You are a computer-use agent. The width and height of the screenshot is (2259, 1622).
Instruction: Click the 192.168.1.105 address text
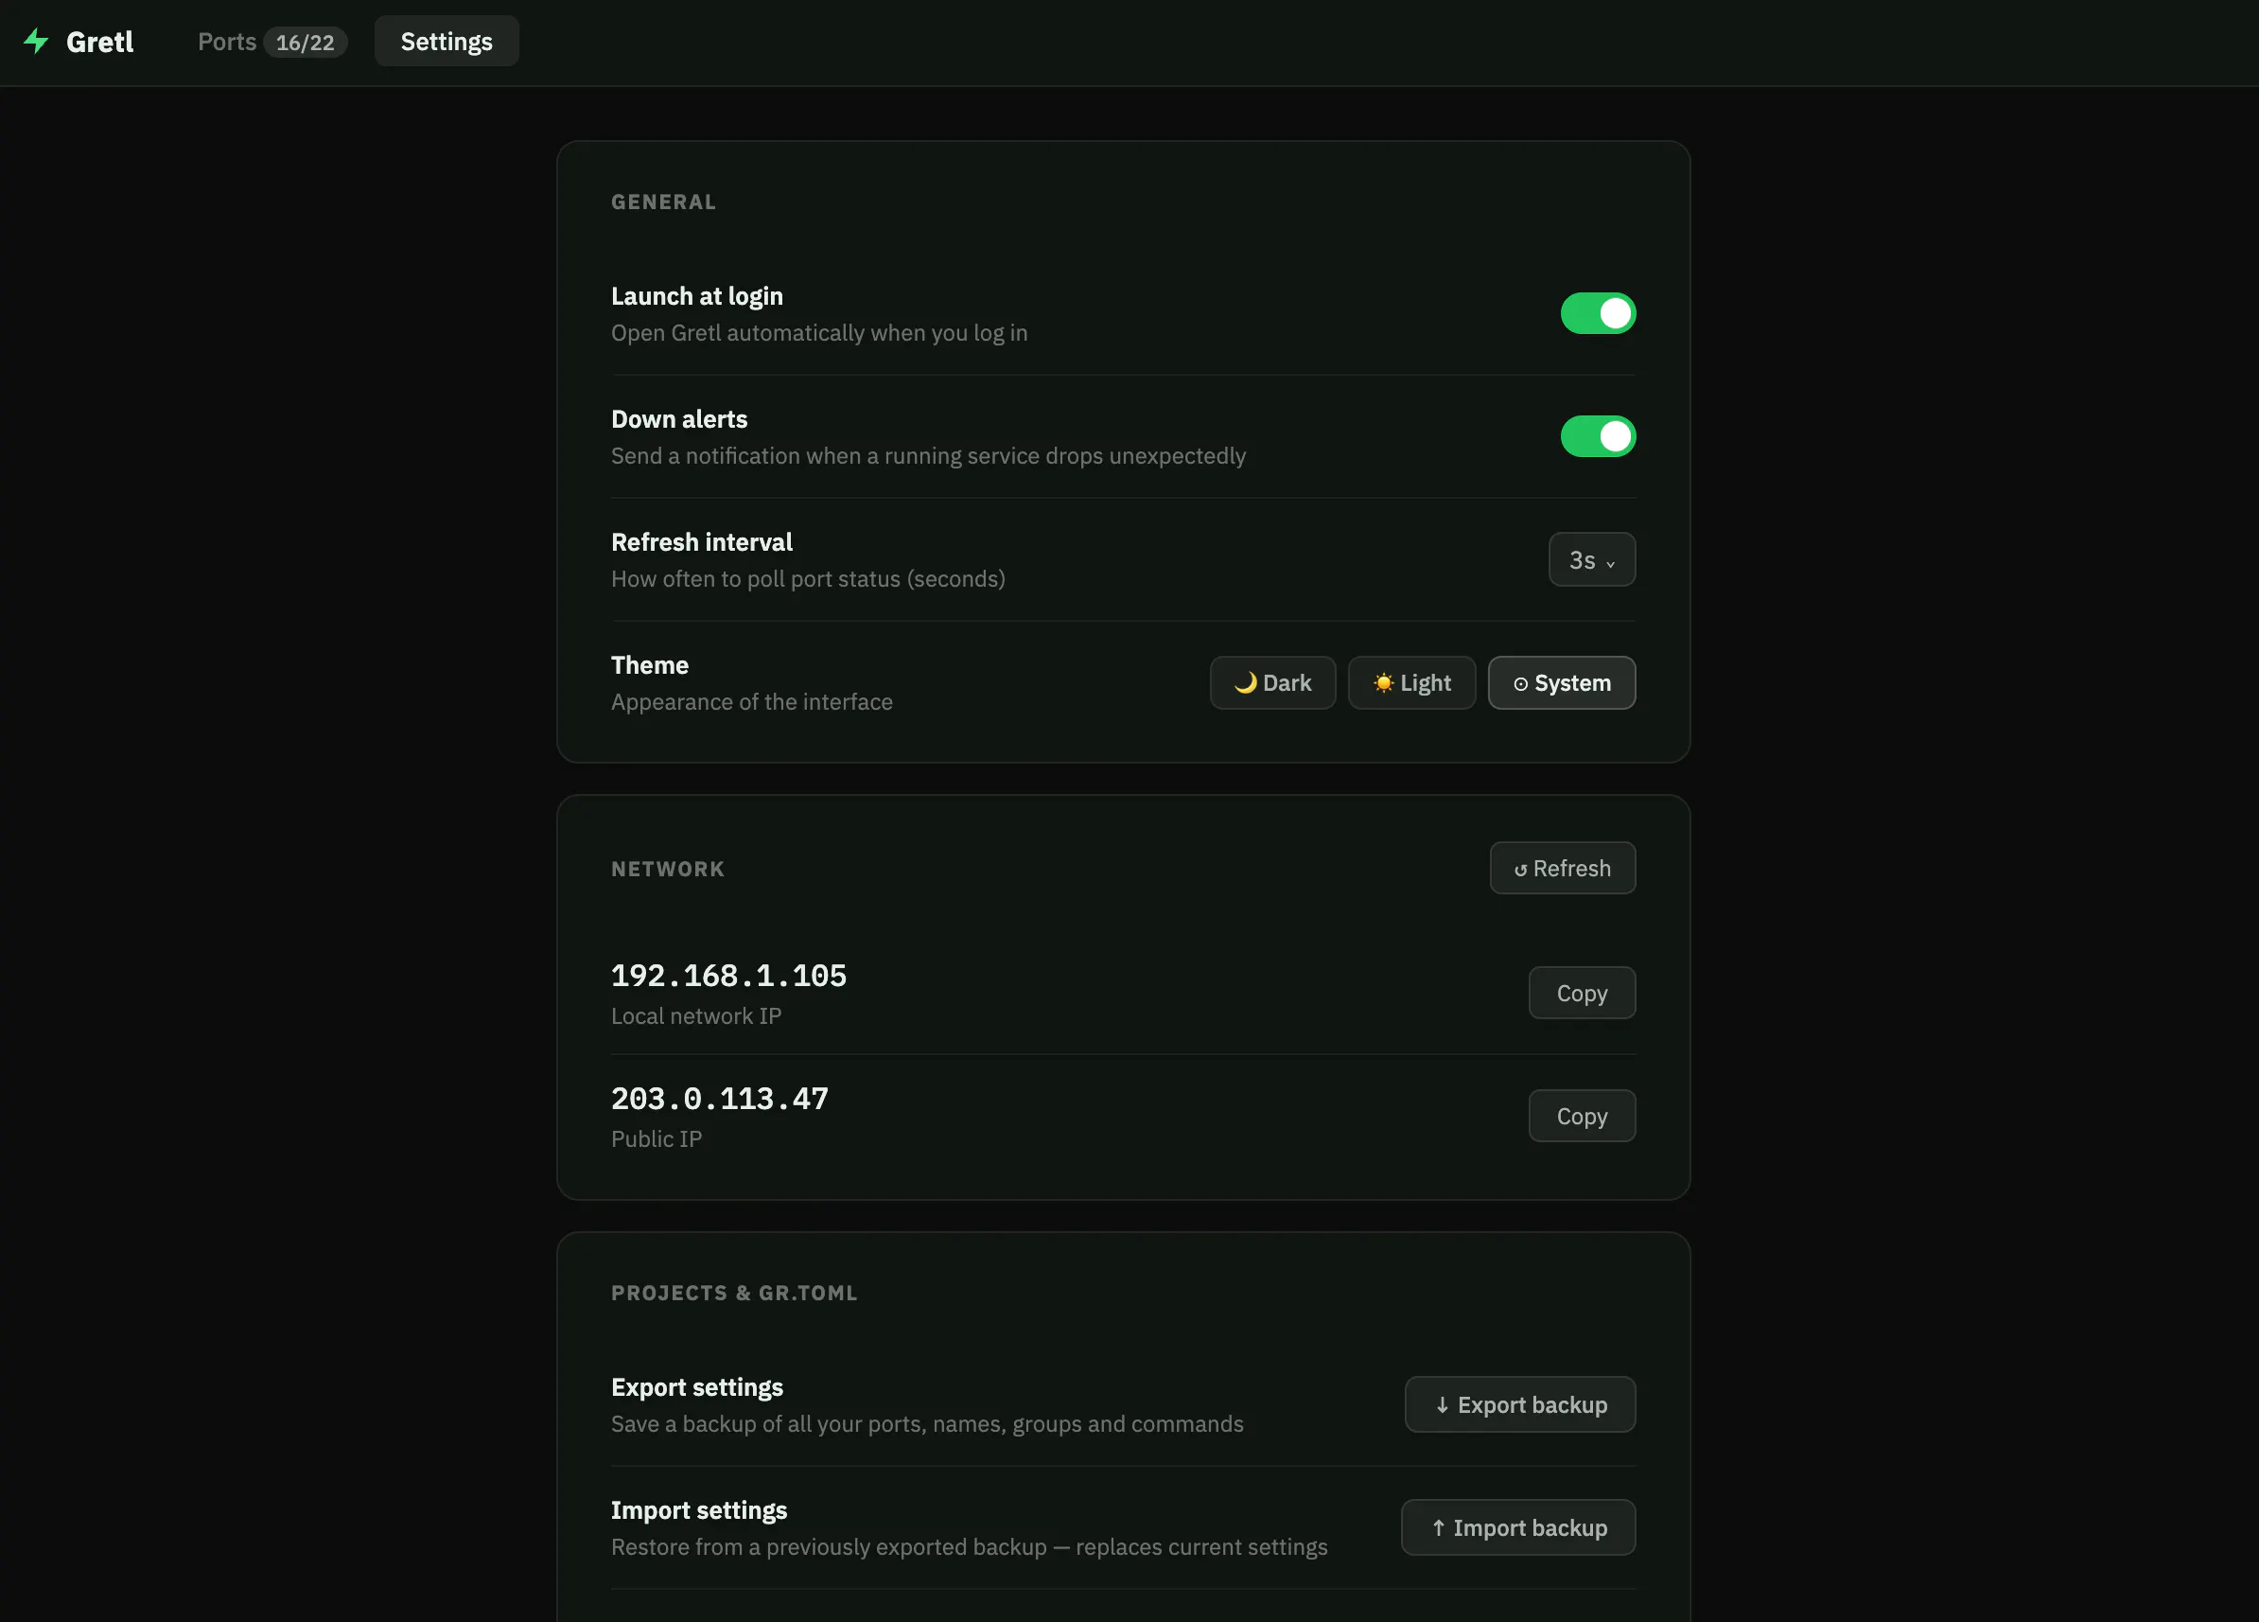[x=729, y=977]
